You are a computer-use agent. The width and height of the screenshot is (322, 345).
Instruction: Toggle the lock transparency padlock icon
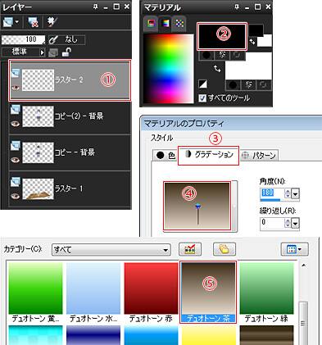pos(66,52)
